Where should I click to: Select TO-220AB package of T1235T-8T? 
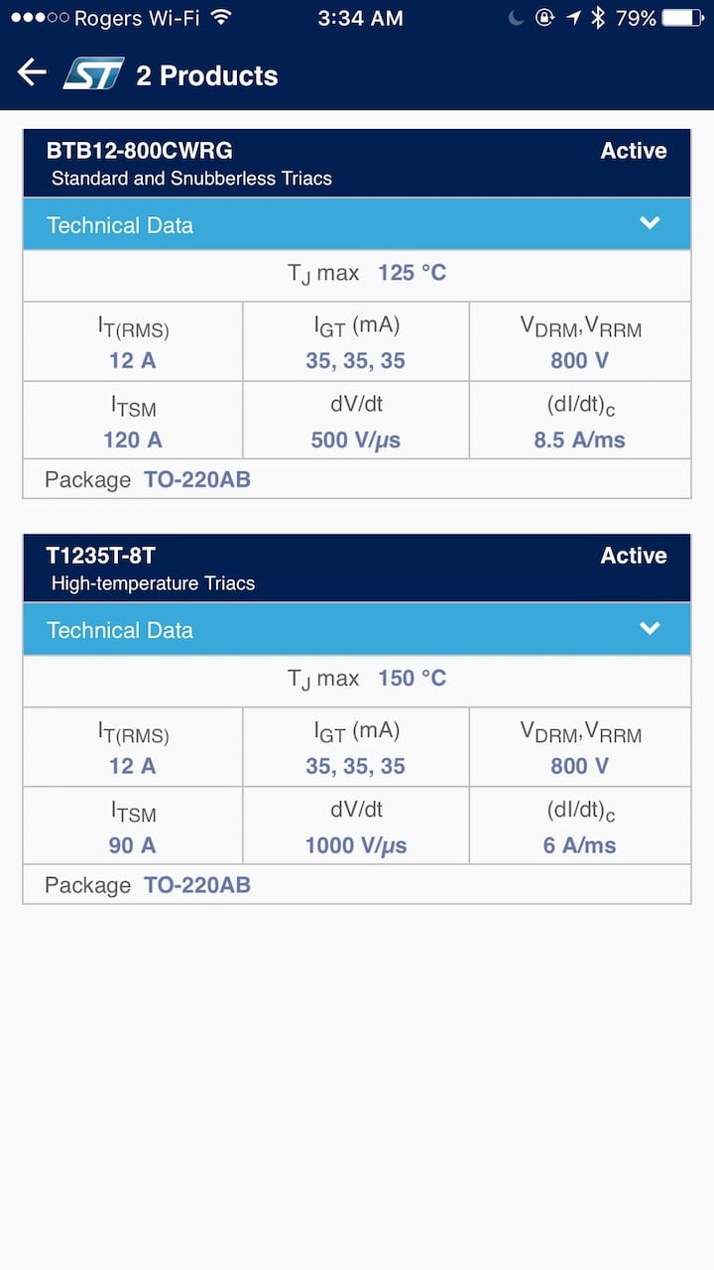[x=197, y=885]
